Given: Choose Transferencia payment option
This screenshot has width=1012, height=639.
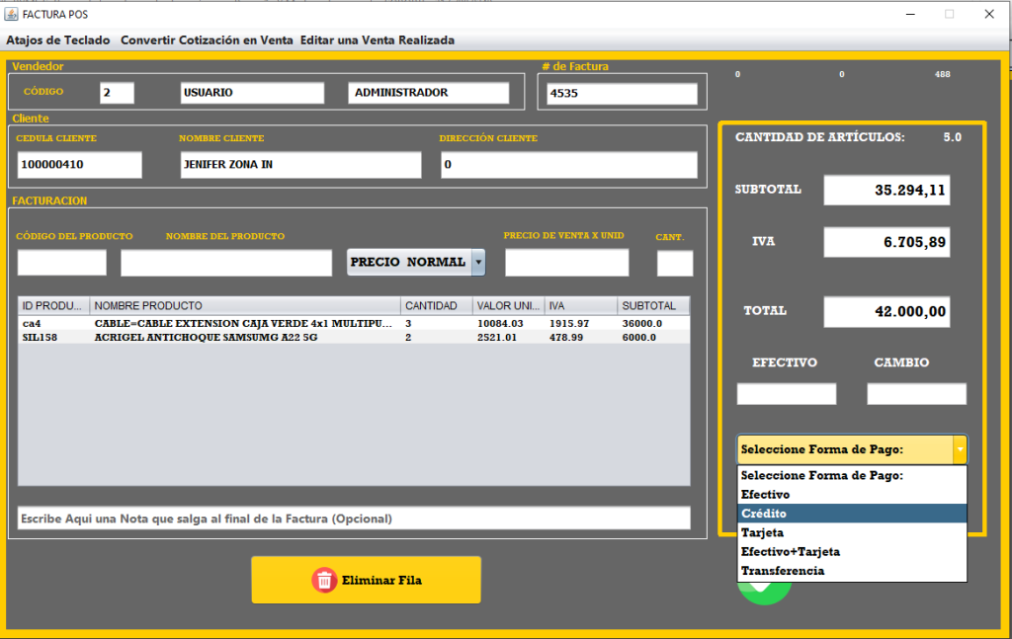Looking at the screenshot, I should [783, 571].
